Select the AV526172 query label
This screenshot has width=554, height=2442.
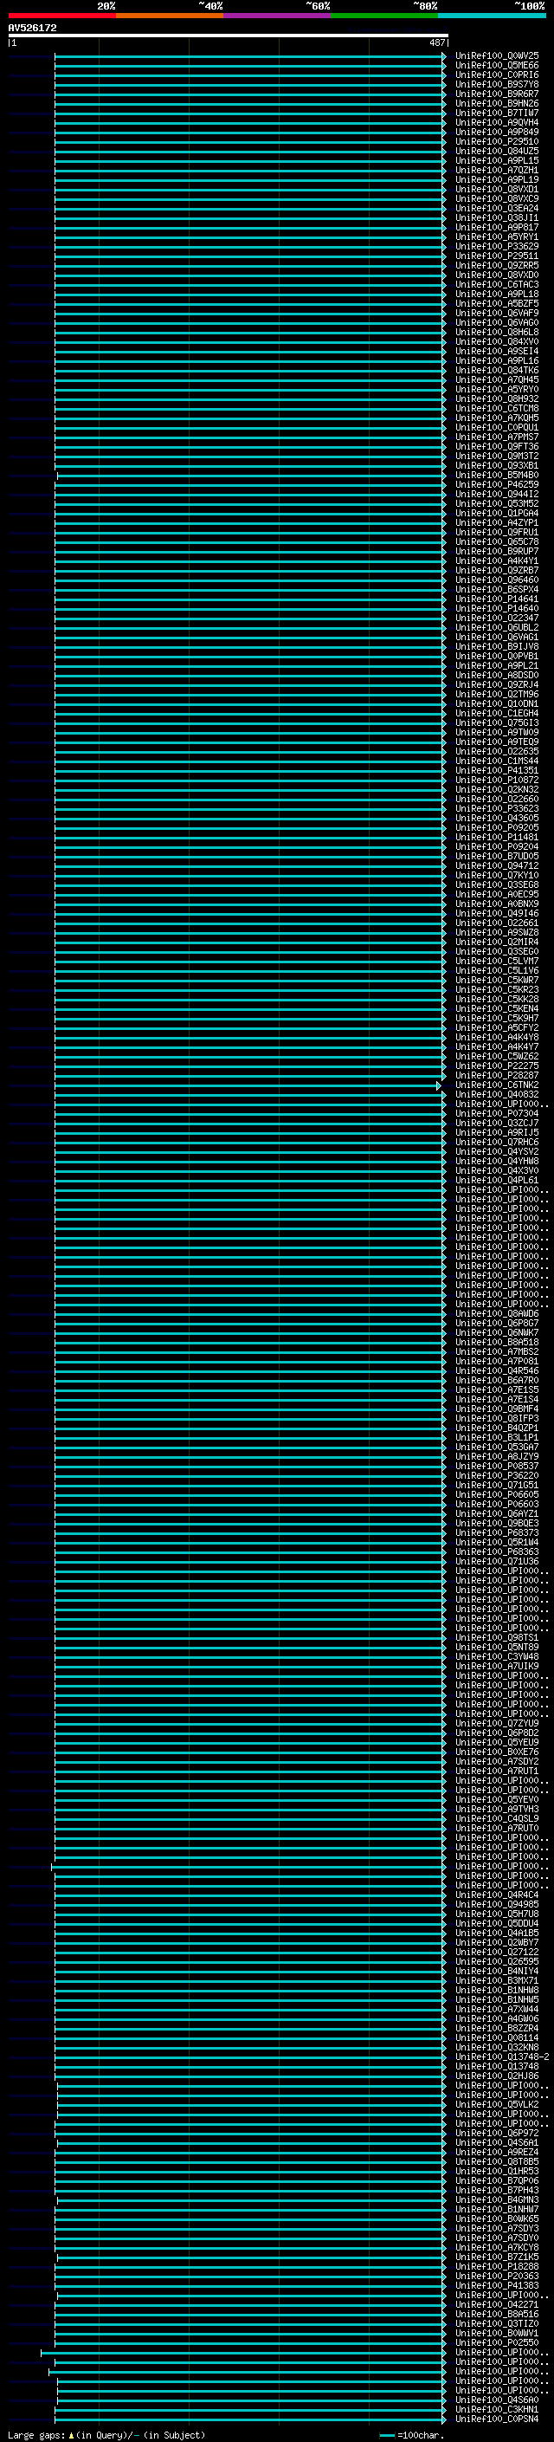click(x=32, y=28)
